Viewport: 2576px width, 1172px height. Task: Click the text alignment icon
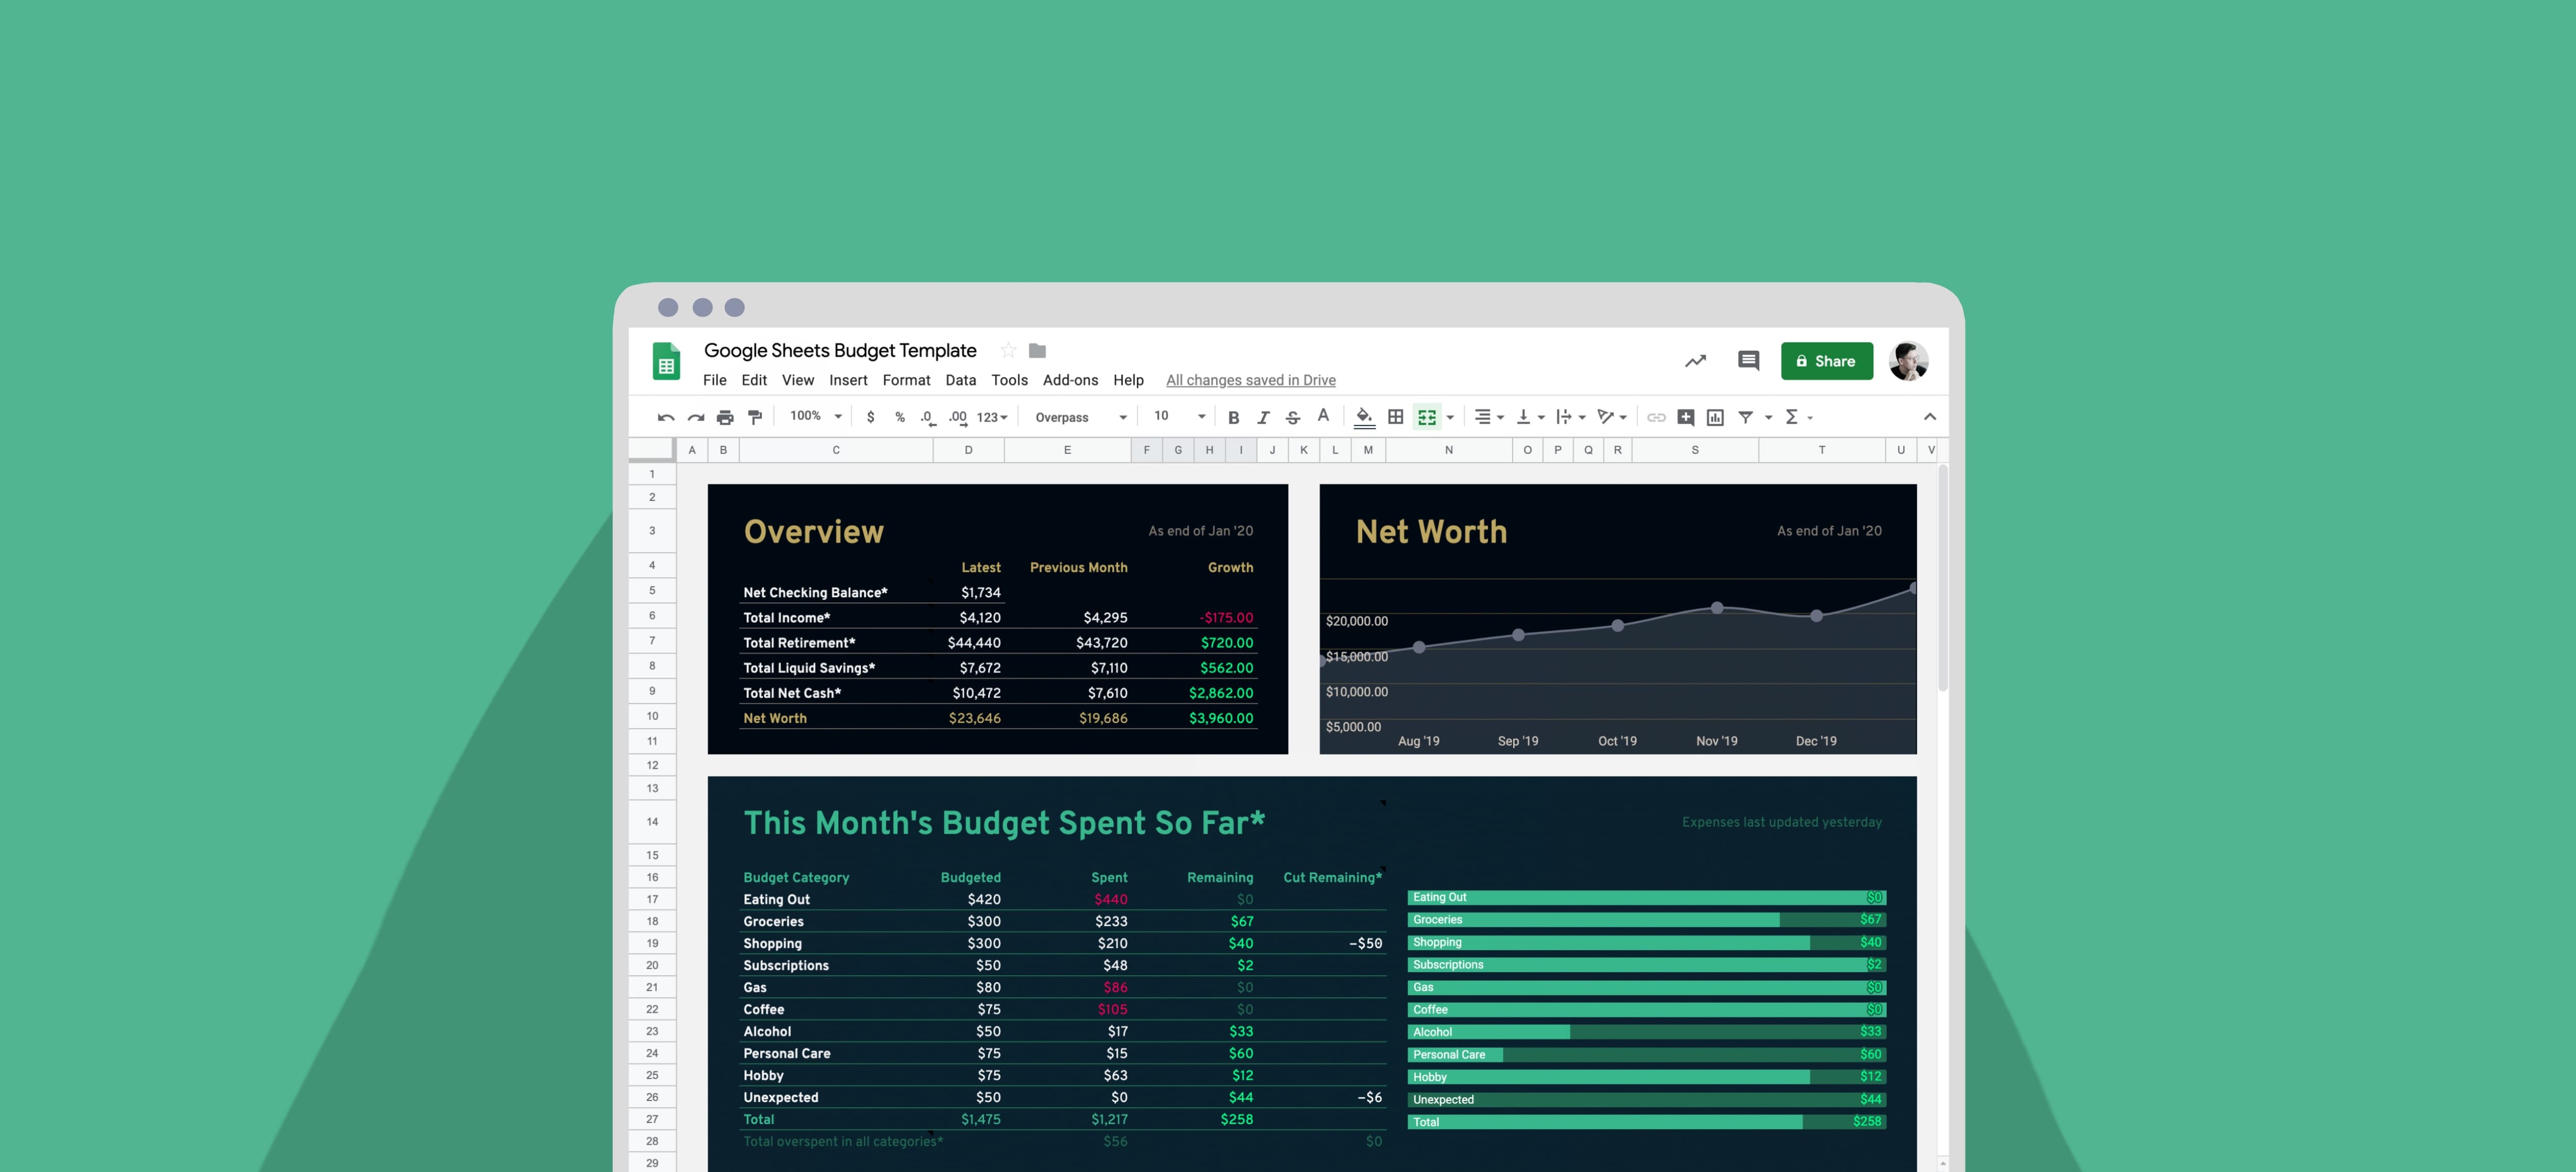coord(1483,417)
